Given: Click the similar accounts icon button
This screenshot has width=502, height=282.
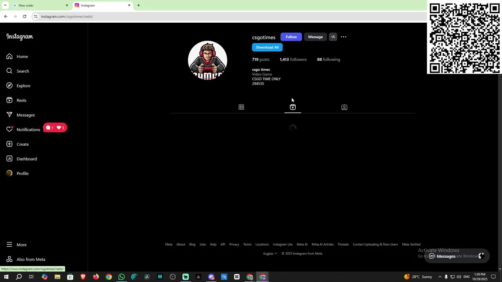Looking at the screenshot, I should click(x=333, y=37).
